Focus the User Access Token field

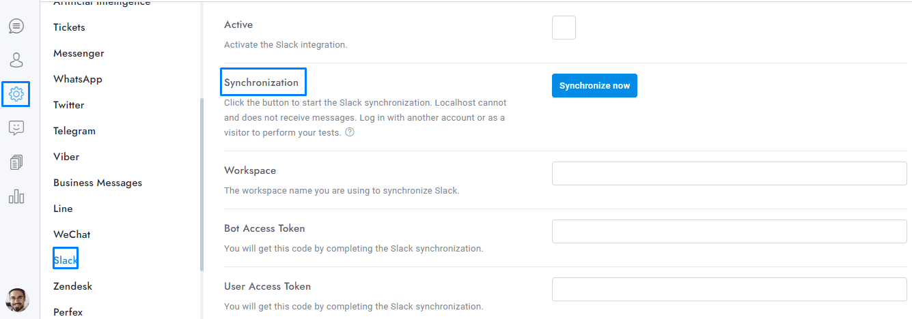(729, 290)
